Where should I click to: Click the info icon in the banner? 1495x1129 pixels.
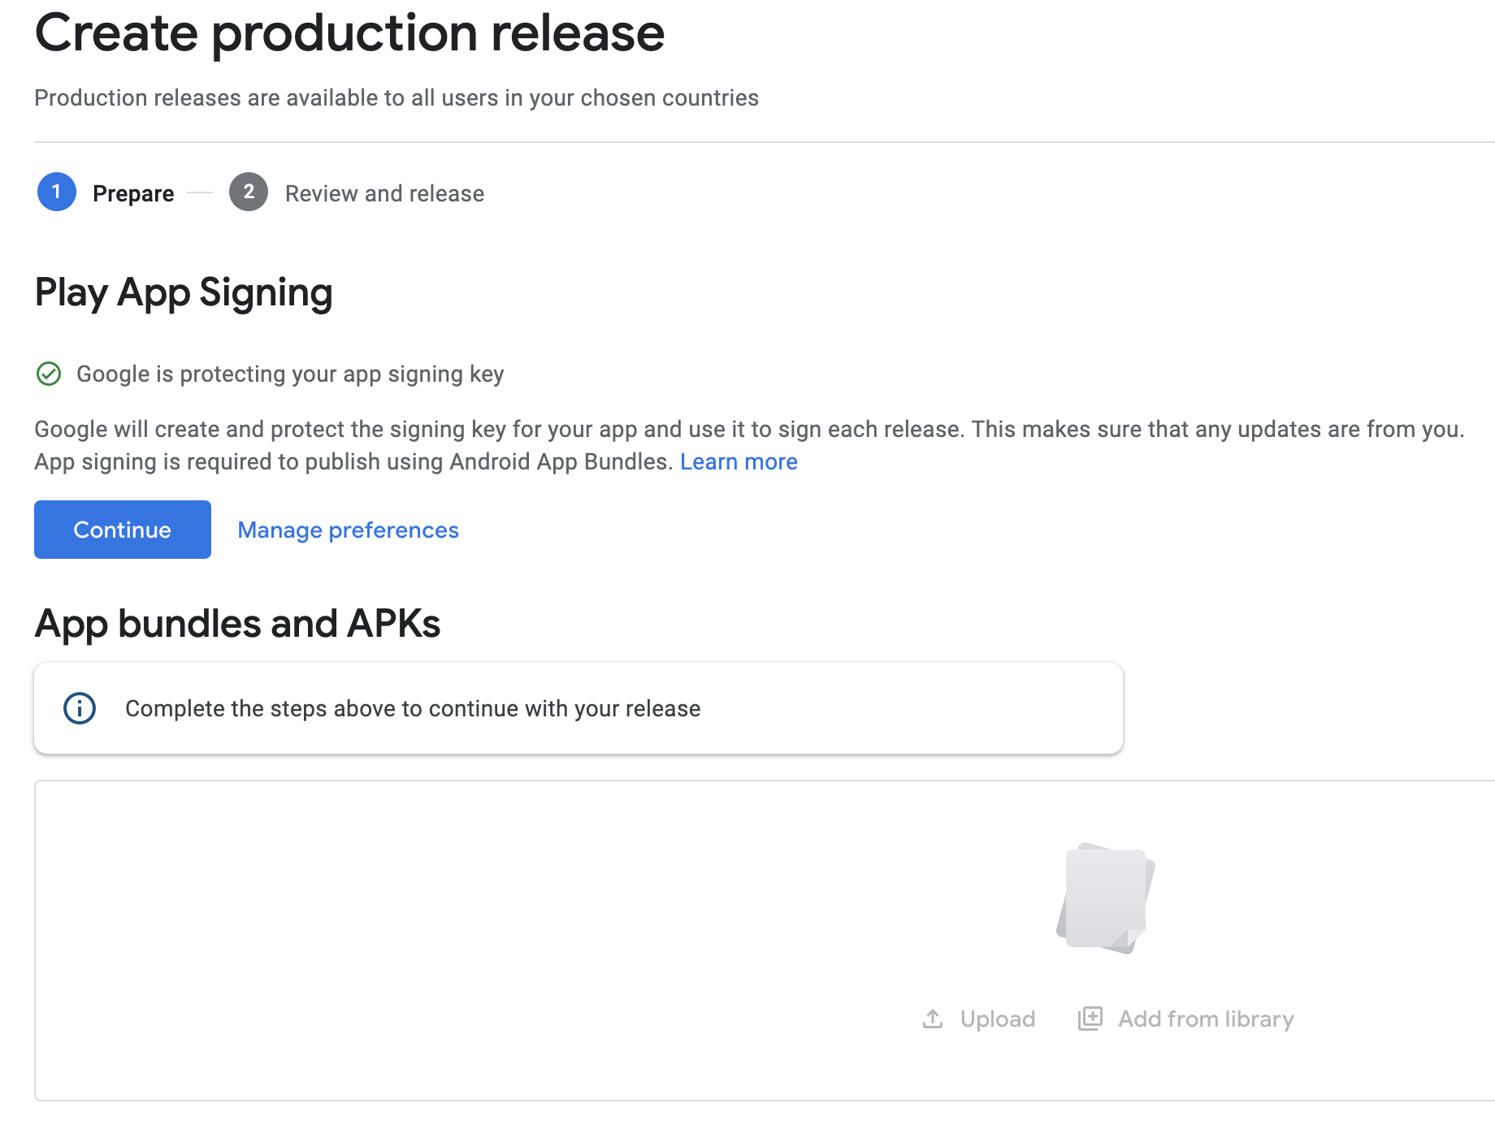point(80,708)
